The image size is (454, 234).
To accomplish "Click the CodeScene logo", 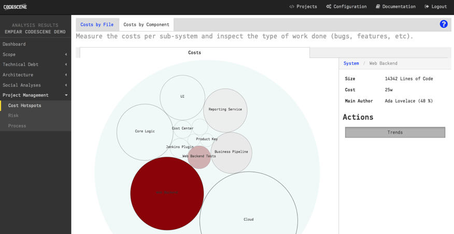I will pos(16,7).
